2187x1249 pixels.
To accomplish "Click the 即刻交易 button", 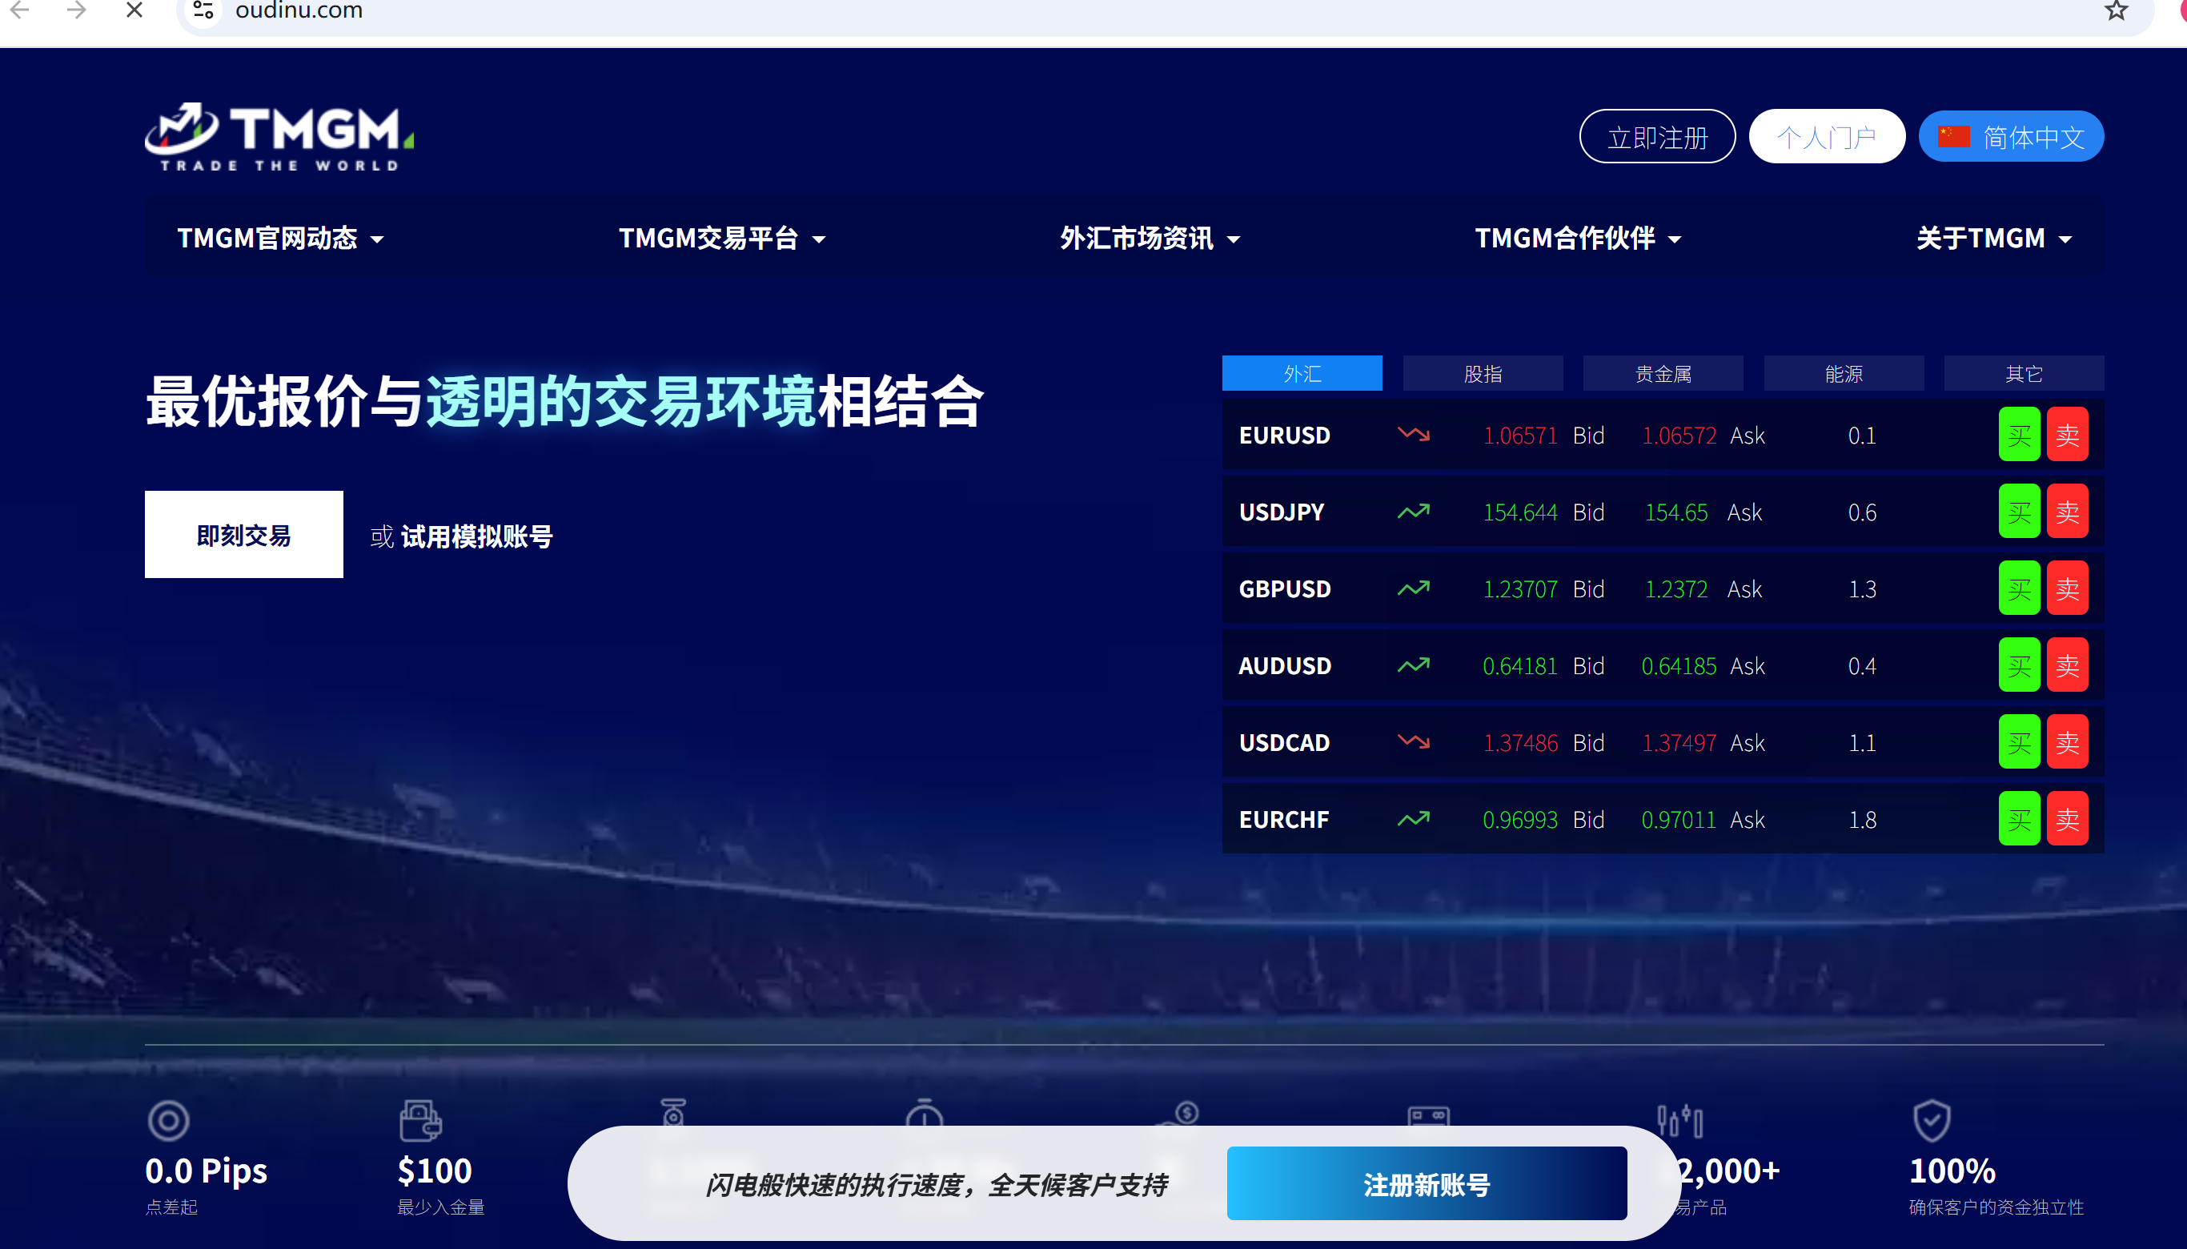I will (243, 535).
